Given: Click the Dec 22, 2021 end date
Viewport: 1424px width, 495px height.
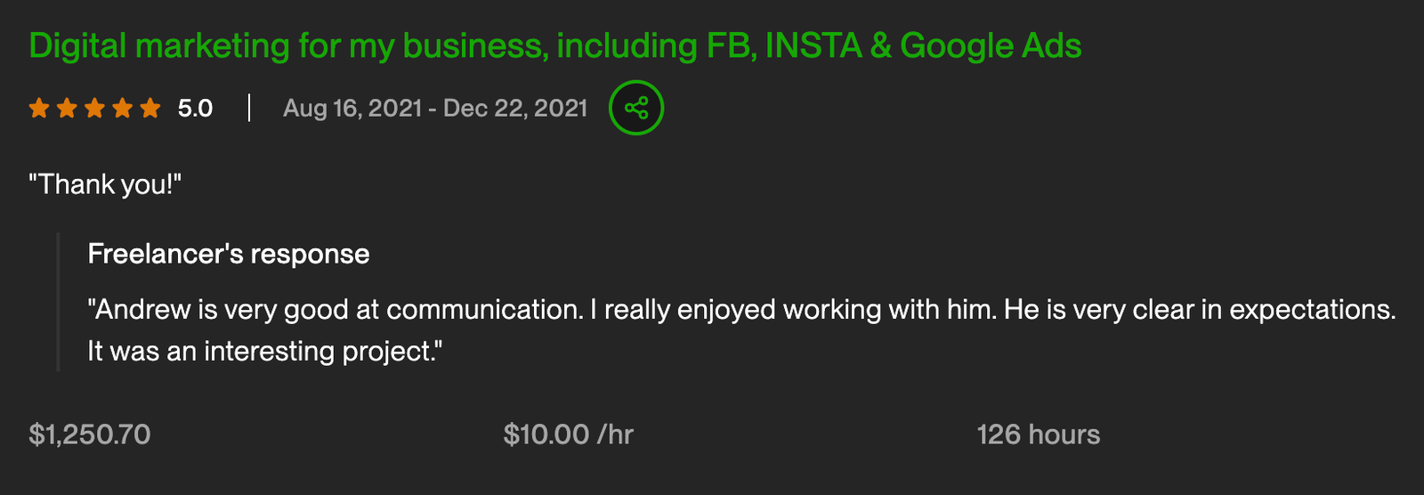Looking at the screenshot, I should (x=515, y=109).
